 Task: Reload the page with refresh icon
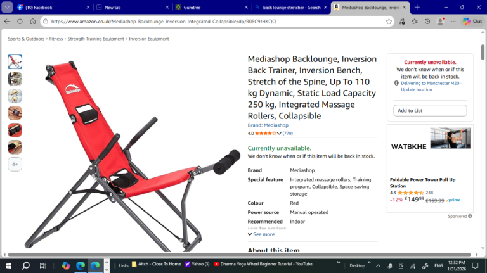click(20, 22)
